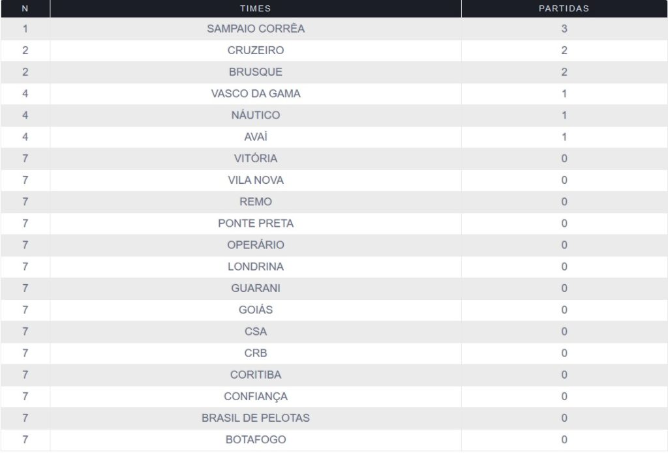The width and height of the screenshot is (668, 453).
Task: Click on OPERÁRIO team row
Action: (256, 245)
